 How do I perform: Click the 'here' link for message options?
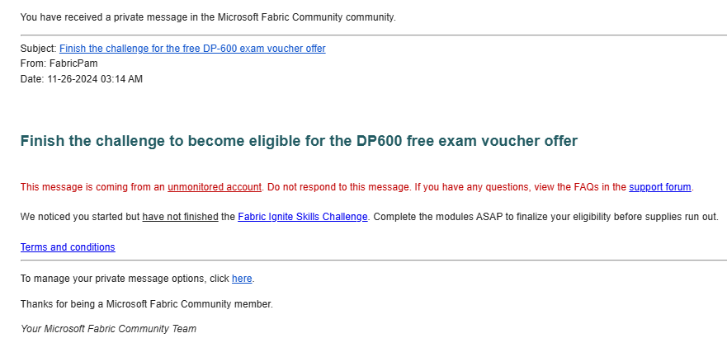(x=242, y=279)
